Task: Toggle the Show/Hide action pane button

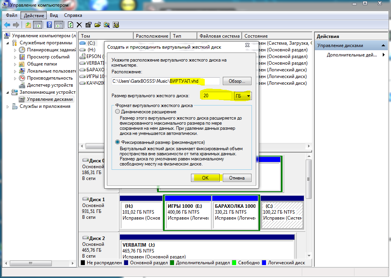Action: (59, 25)
